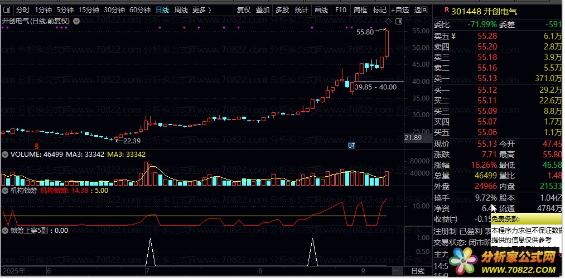
Task: Click the 21.89 price axis marker
Action: pos(413,137)
